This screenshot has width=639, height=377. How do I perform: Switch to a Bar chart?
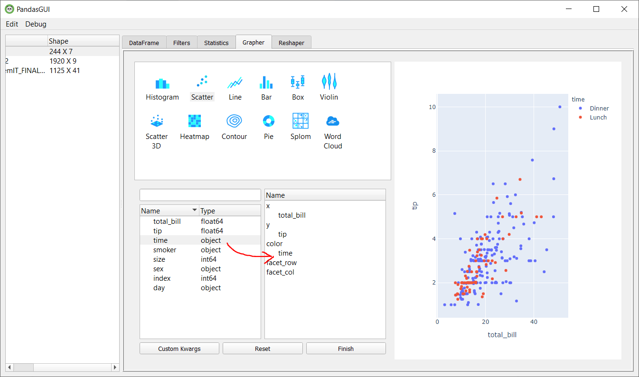coord(266,85)
